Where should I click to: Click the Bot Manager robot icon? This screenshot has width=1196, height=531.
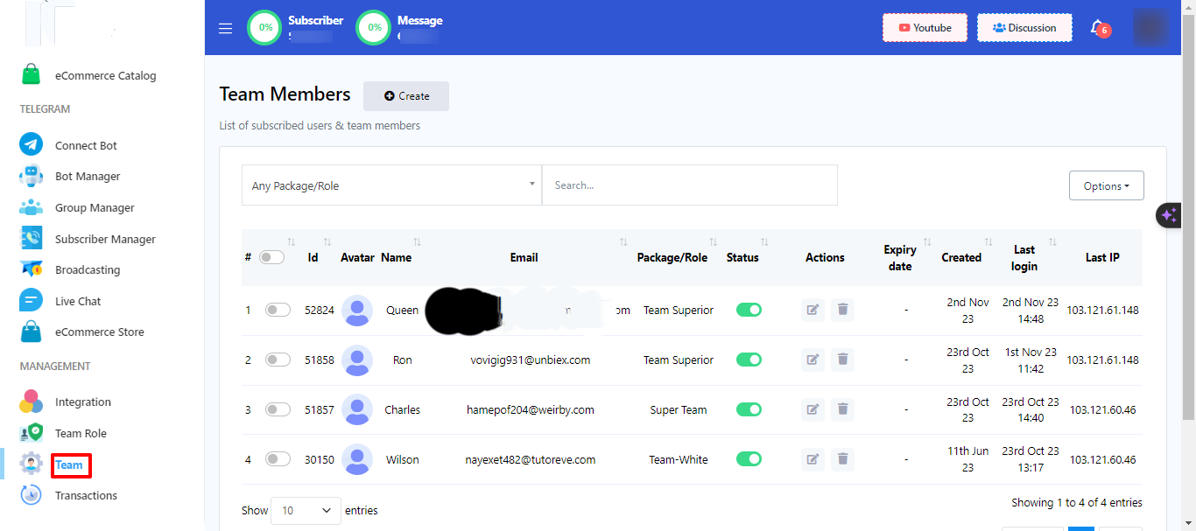32,176
